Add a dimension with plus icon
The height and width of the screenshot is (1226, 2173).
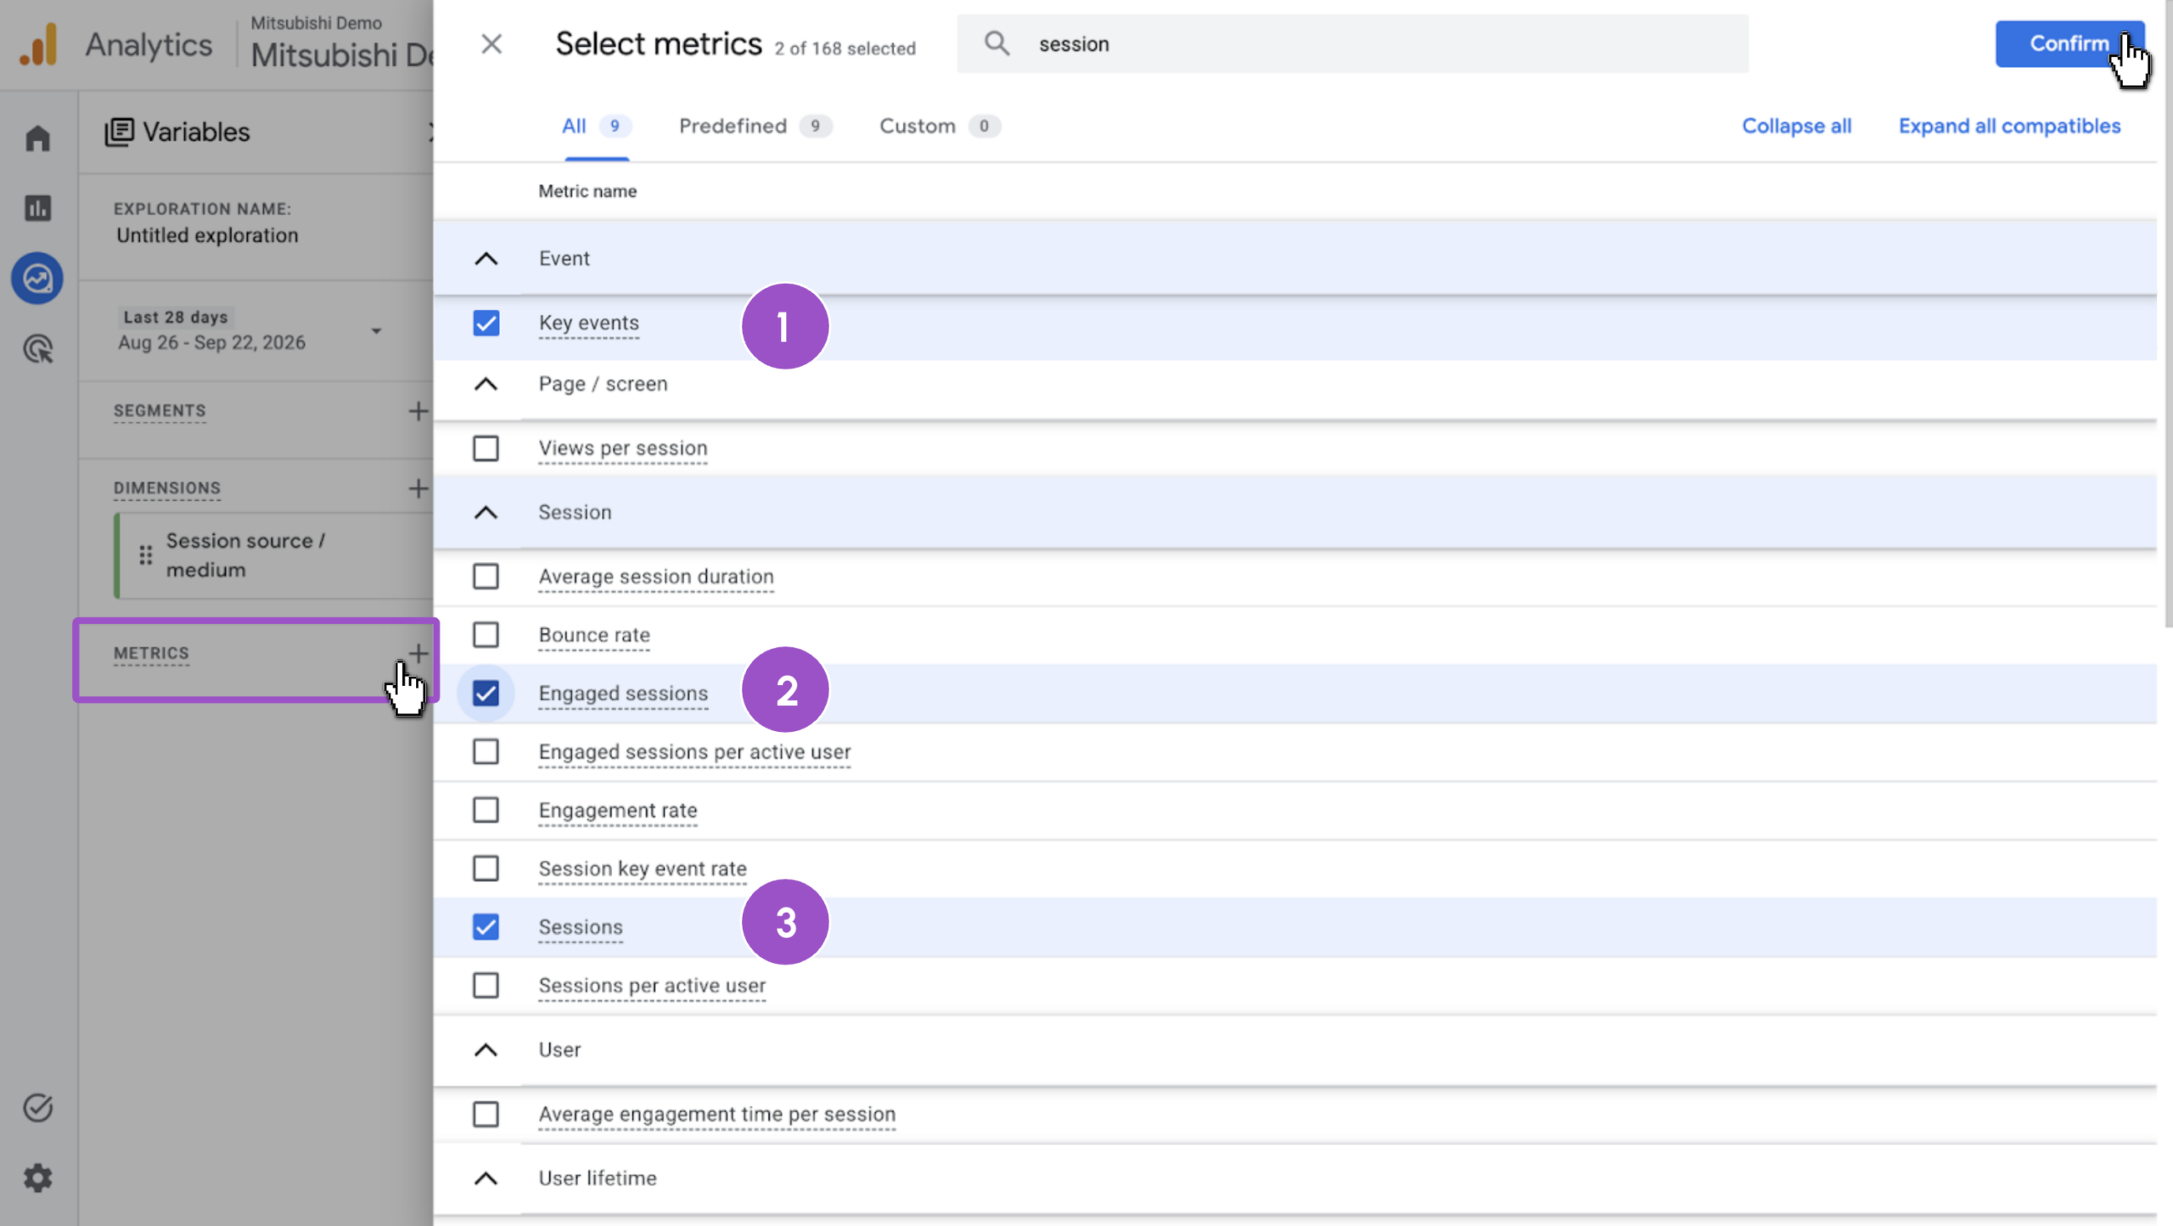click(418, 488)
